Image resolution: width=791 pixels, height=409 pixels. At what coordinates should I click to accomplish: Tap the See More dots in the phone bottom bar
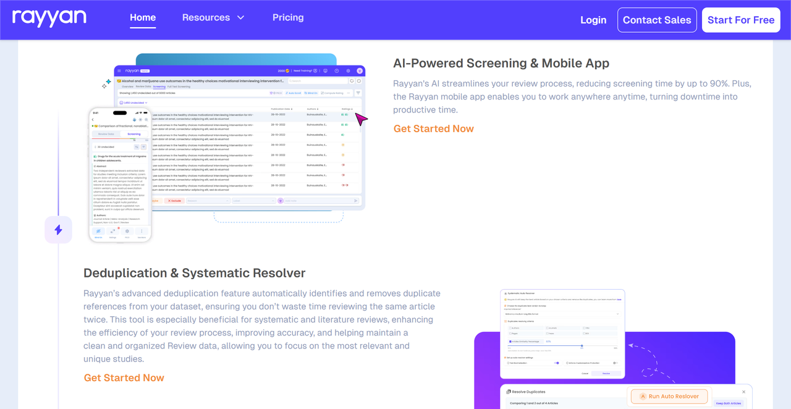pyautogui.click(x=142, y=232)
